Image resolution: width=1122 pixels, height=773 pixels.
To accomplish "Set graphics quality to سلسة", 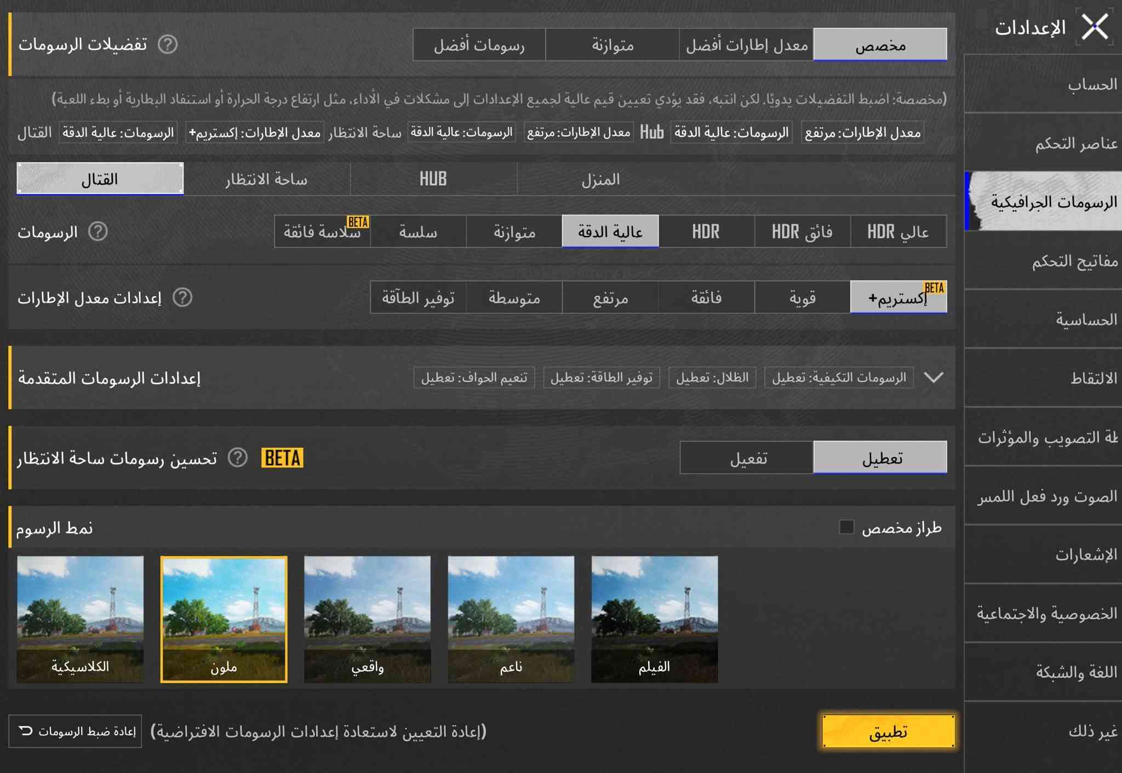I will click(418, 232).
